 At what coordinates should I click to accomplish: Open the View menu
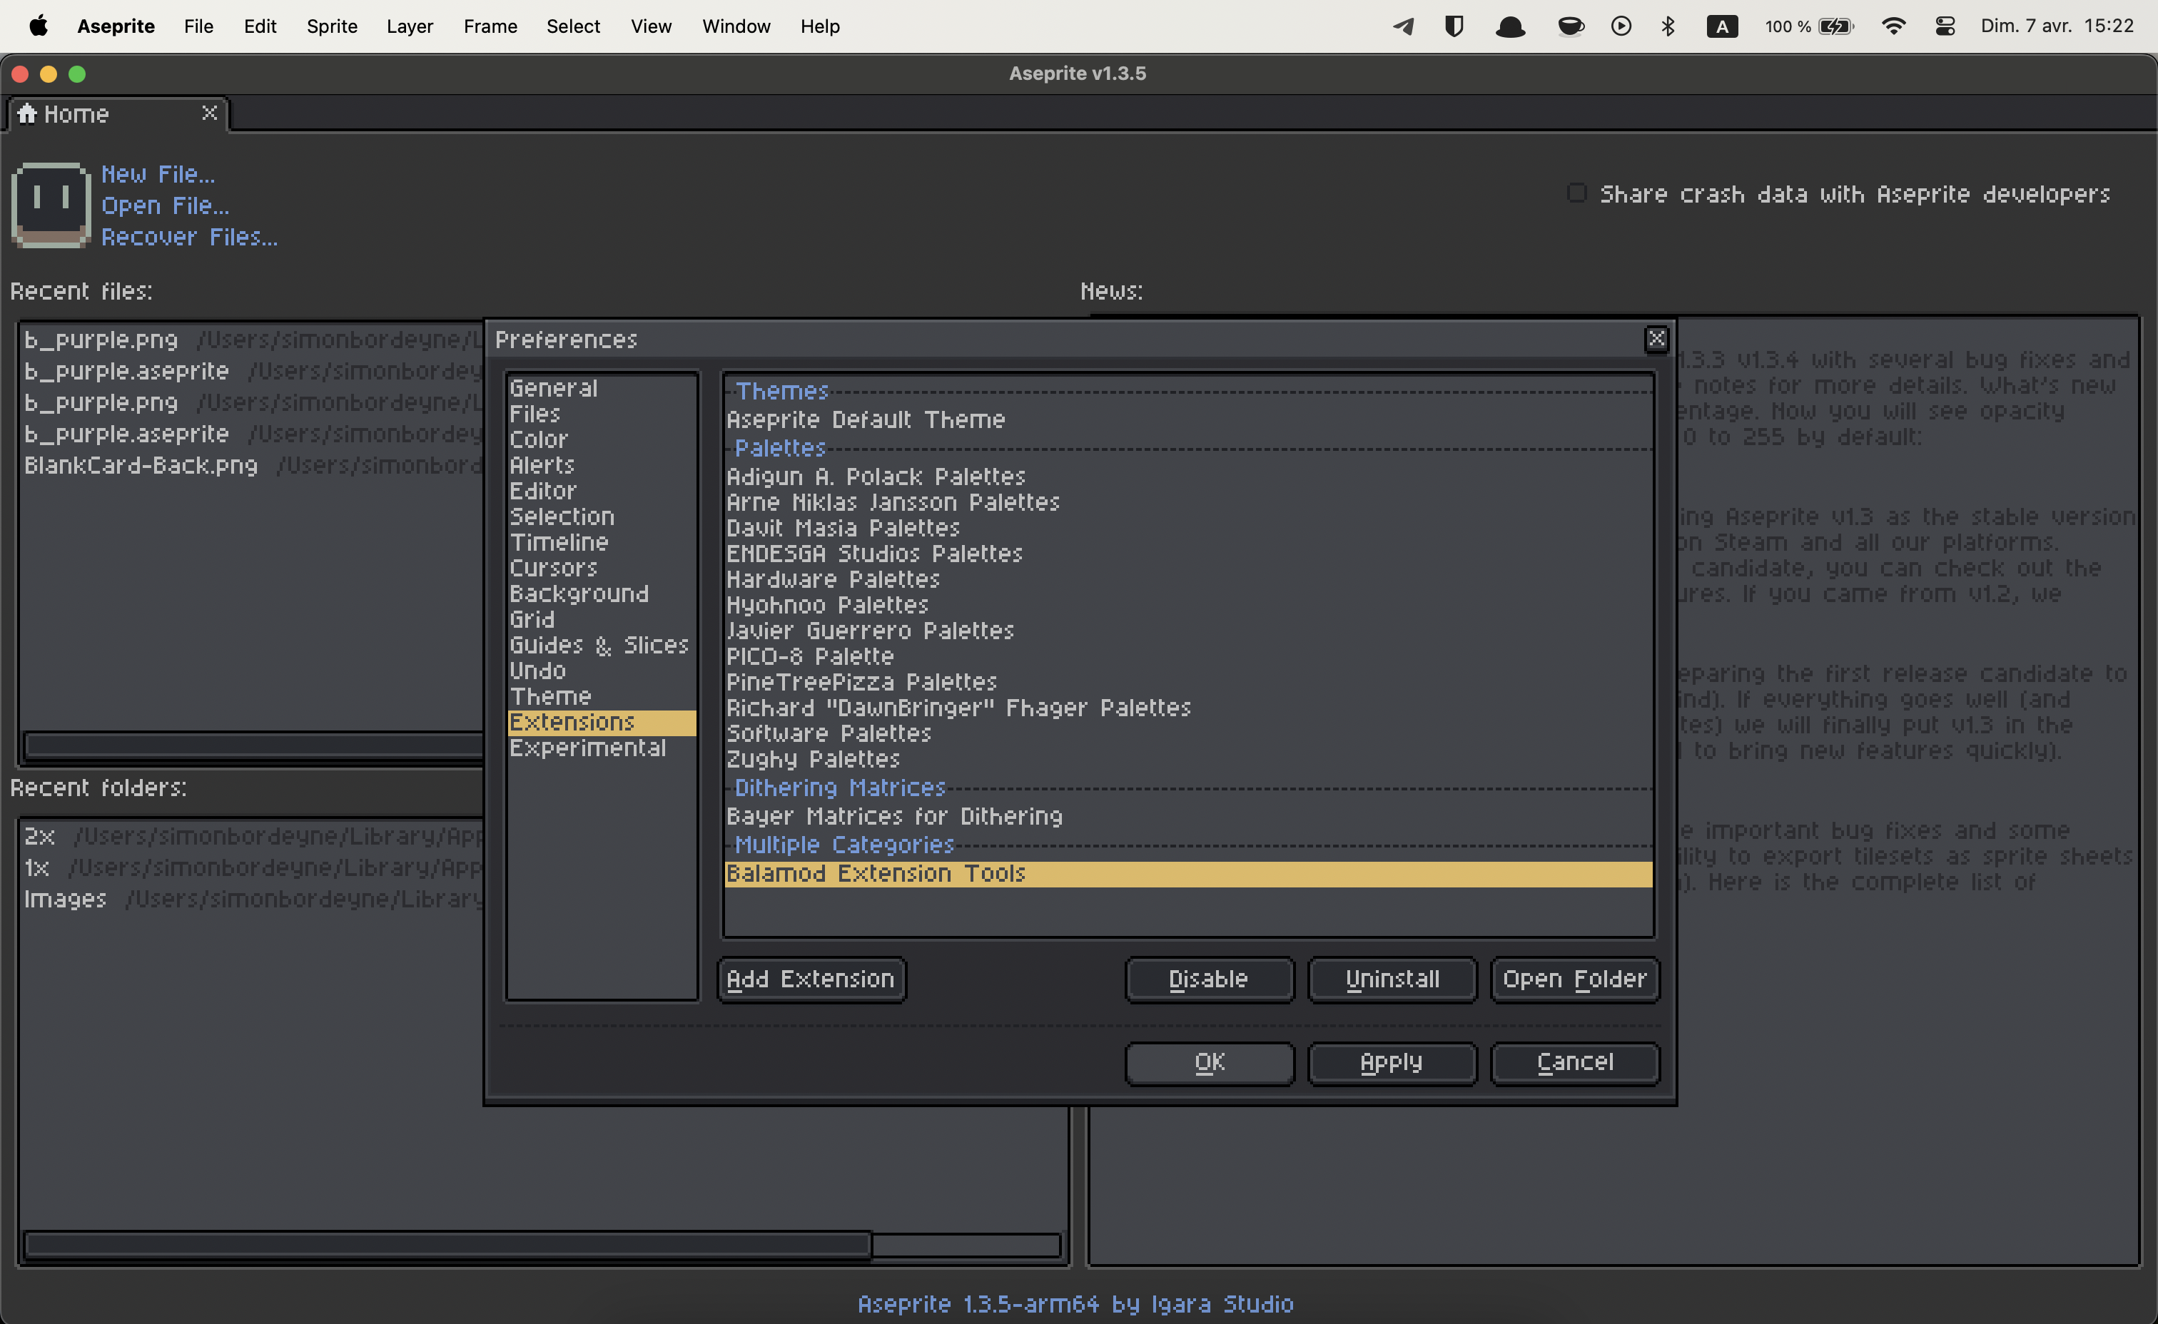click(x=651, y=26)
